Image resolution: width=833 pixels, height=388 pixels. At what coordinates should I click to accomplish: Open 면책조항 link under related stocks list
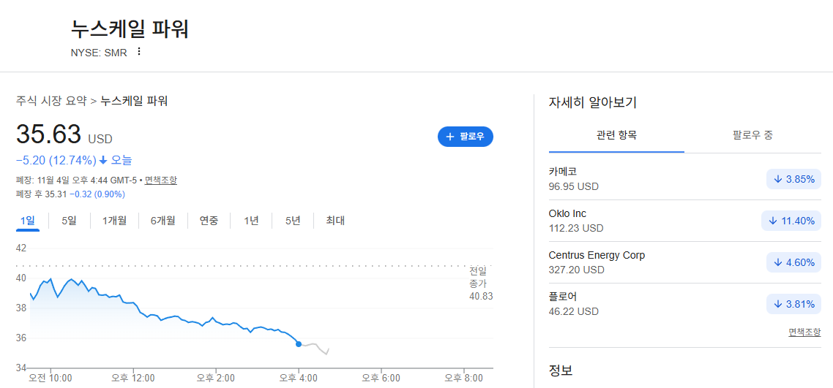(804, 332)
